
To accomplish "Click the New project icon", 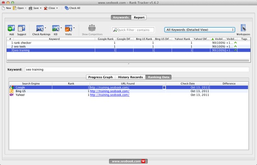I will pyautogui.click(x=3, y=8).
